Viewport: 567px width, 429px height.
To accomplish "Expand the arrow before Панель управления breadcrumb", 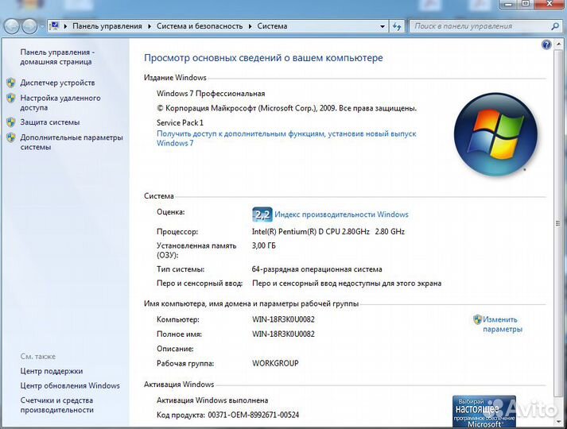I will pos(65,26).
